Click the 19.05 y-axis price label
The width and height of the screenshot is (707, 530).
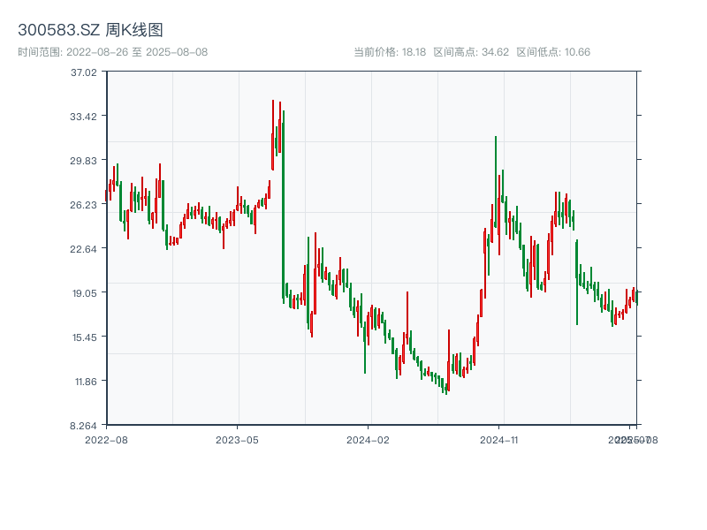(84, 293)
